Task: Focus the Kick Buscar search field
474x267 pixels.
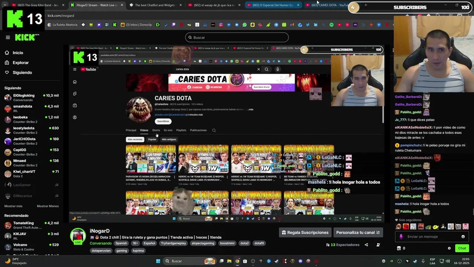Action: [237, 37]
